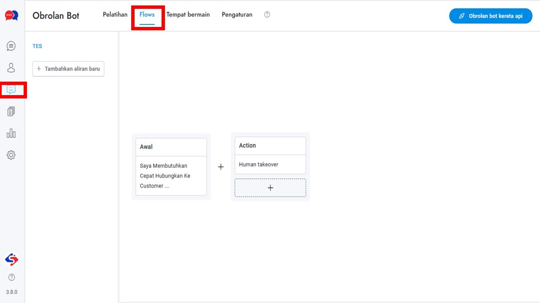Click Tambahkan aliran baru button
This screenshot has height=303, width=540.
68,69
